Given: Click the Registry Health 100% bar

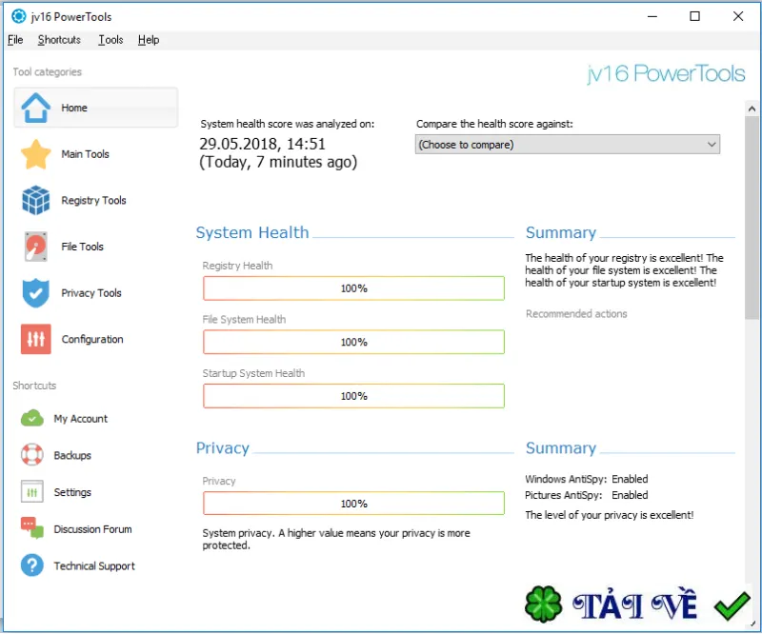Looking at the screenshot, I should click(353, 288).
